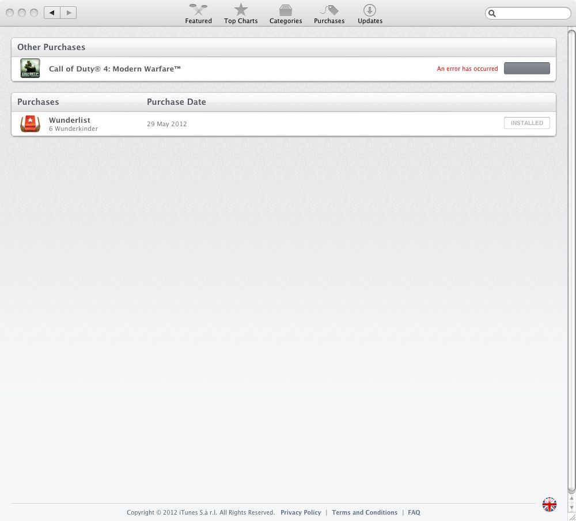
Task: Open the FAQ link
Action: 414,512
